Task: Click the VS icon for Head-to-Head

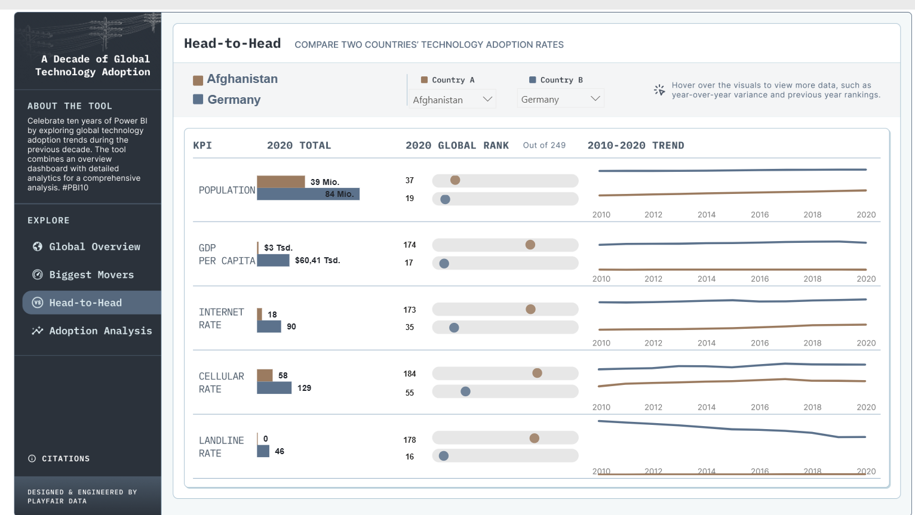Action: pyautogui.click(x=38, y=303)
